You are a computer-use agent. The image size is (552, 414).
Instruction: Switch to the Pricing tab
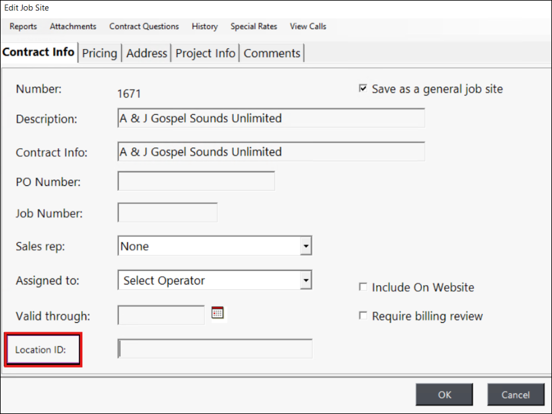pyautogui.click(x=99, y=53)
